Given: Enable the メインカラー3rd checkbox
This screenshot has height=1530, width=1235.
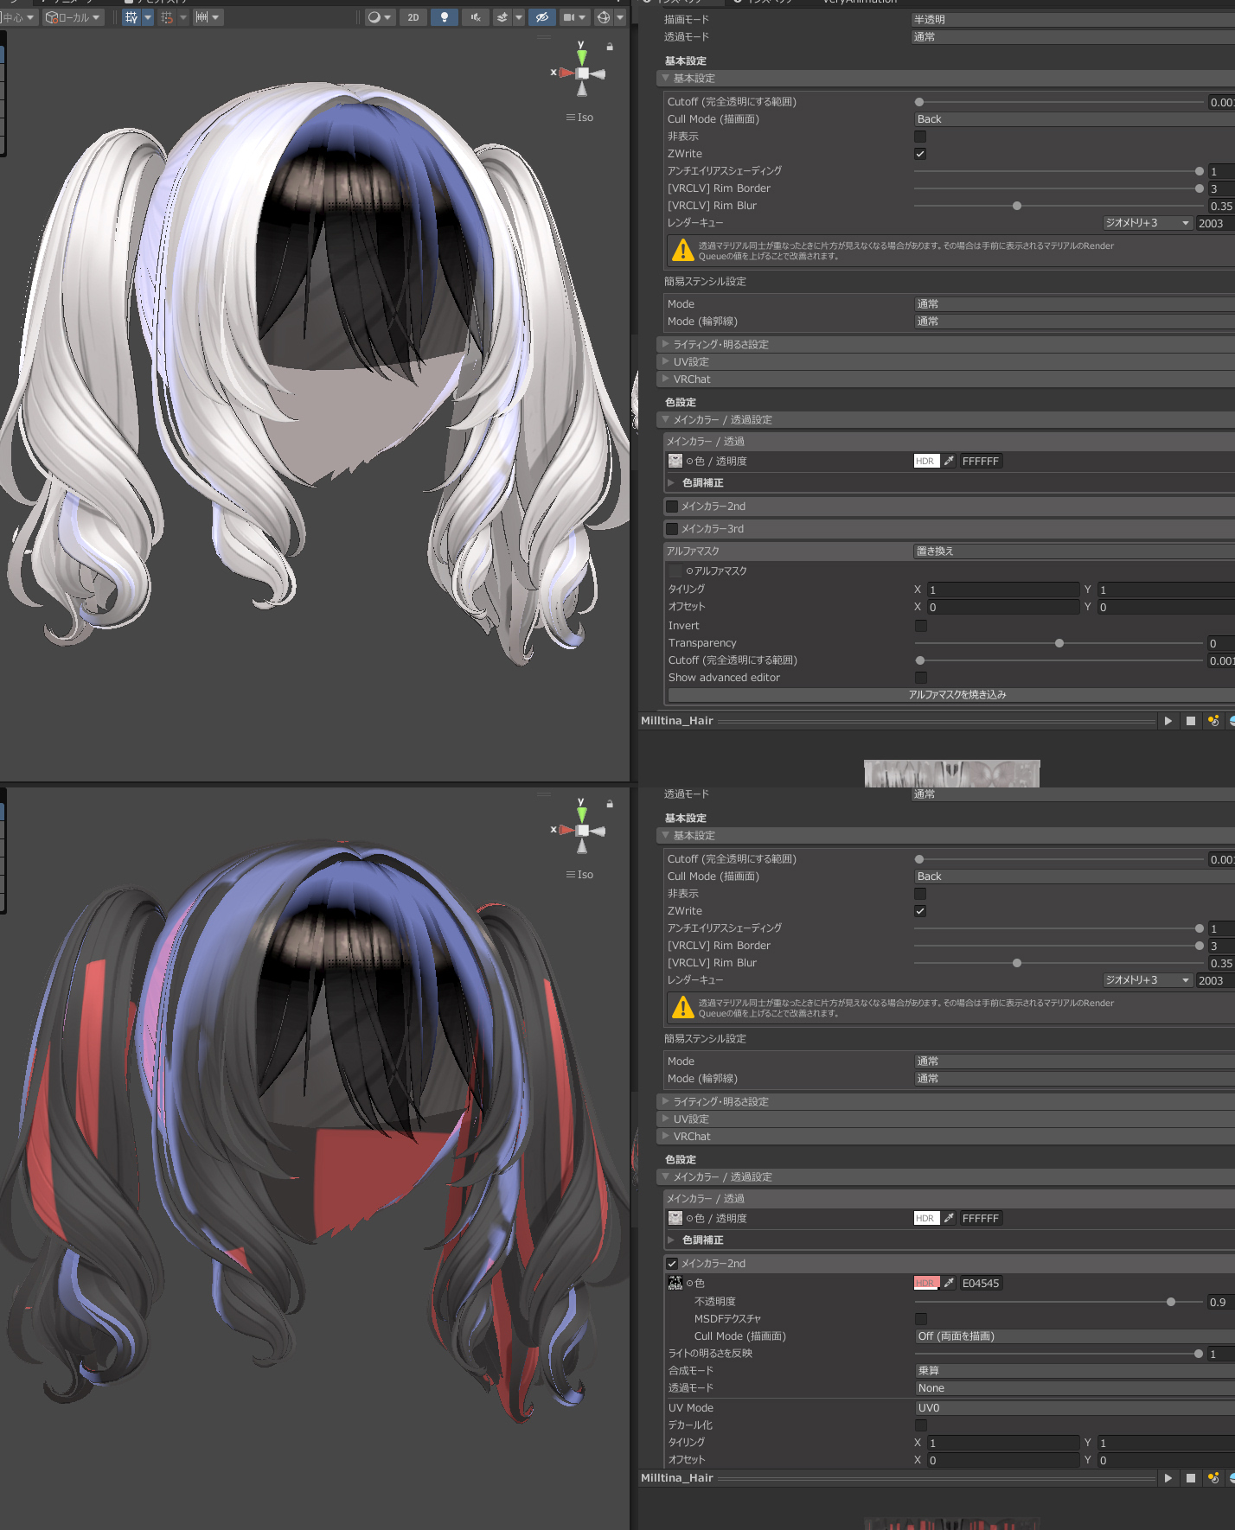Looking at the screenshot, I should tap(672, 529).
